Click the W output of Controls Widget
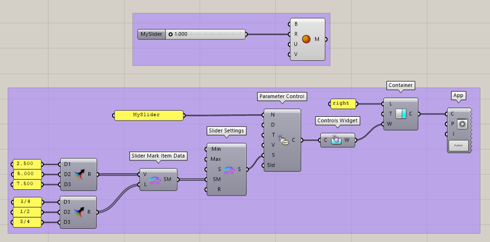 [x=347, y=140]
